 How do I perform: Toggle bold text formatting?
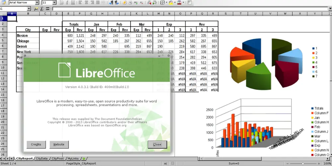(61, 3)
